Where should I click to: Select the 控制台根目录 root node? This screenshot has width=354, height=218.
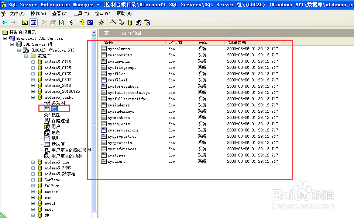pyautogui.click(x=23, y=32)
